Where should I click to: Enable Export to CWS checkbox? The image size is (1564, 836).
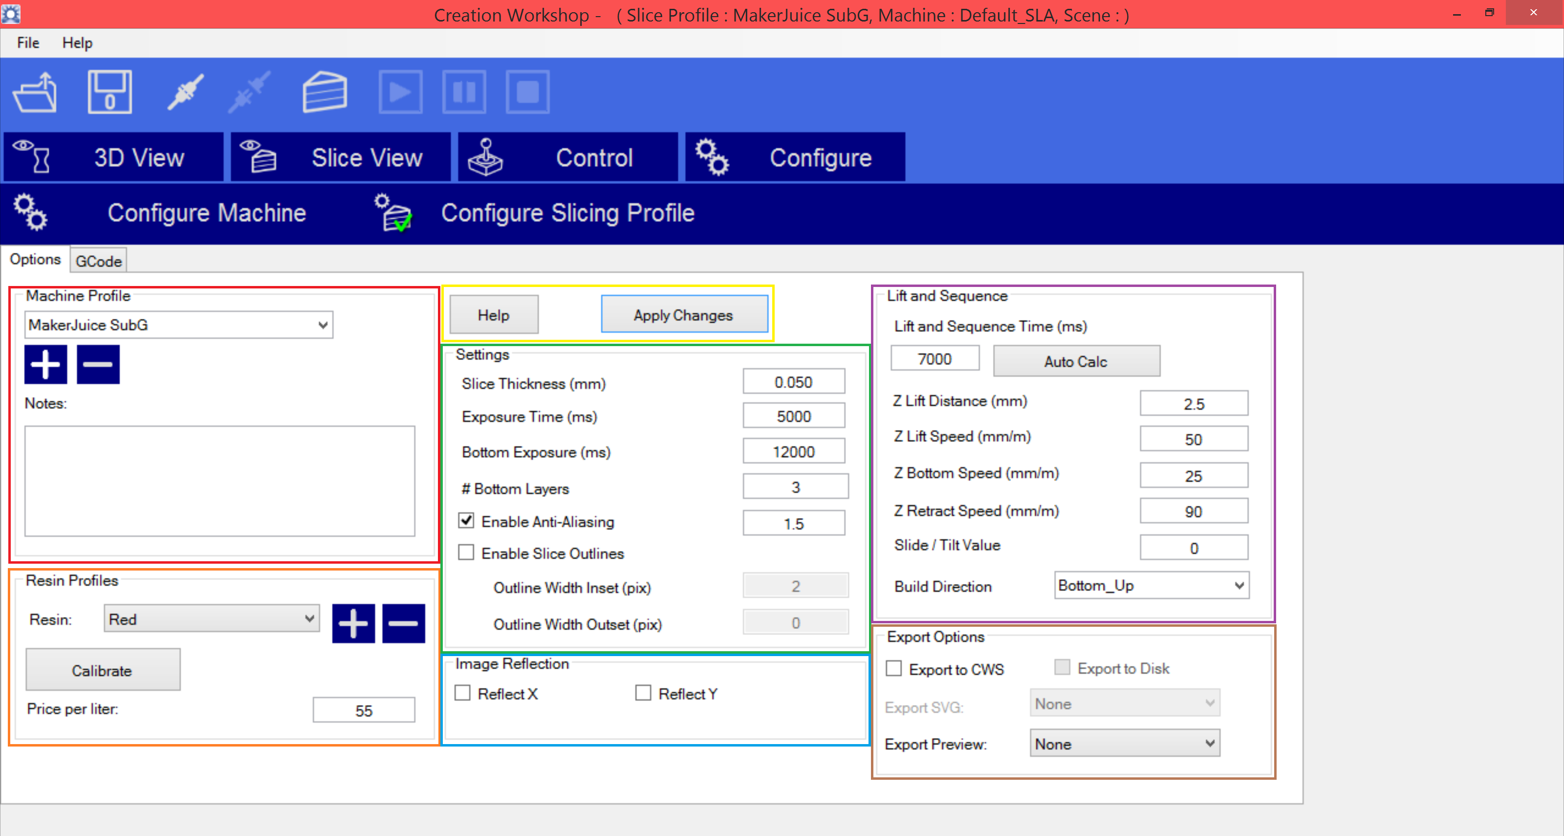[894, 668]
